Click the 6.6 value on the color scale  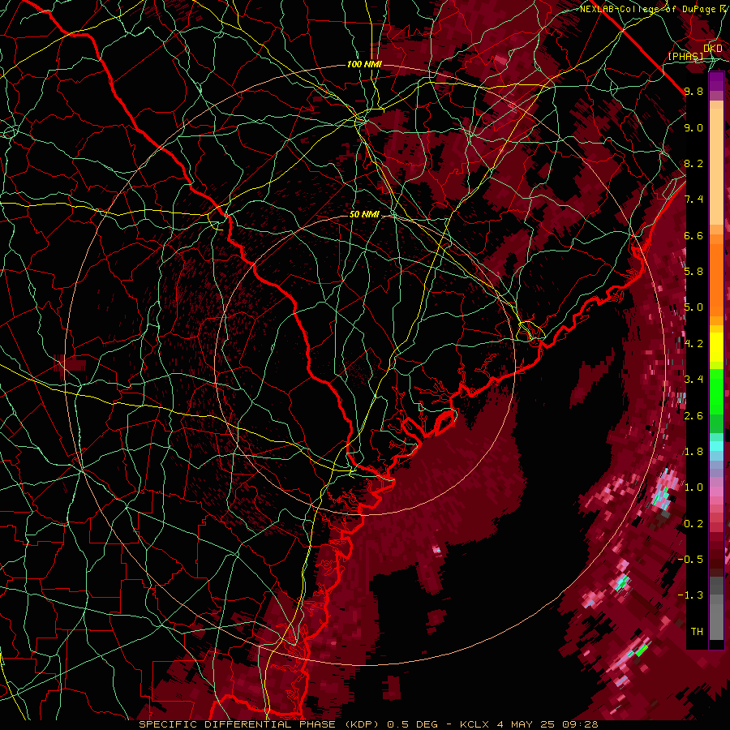693,235
